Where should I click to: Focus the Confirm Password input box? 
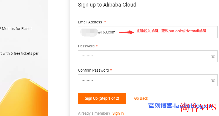pos(148,80)
